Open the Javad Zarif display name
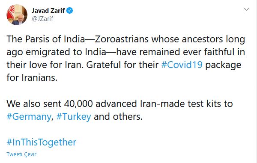The height and width of the screenshot is (163, 257). [x=48, y=10]
